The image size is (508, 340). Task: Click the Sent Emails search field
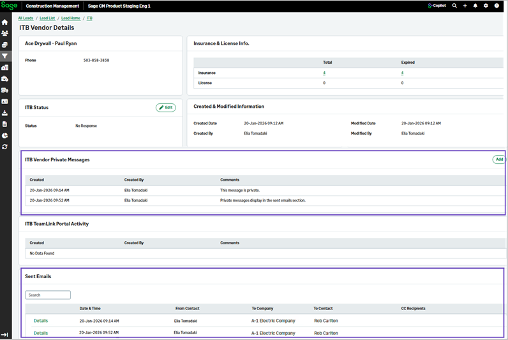(x=48, y=295)
